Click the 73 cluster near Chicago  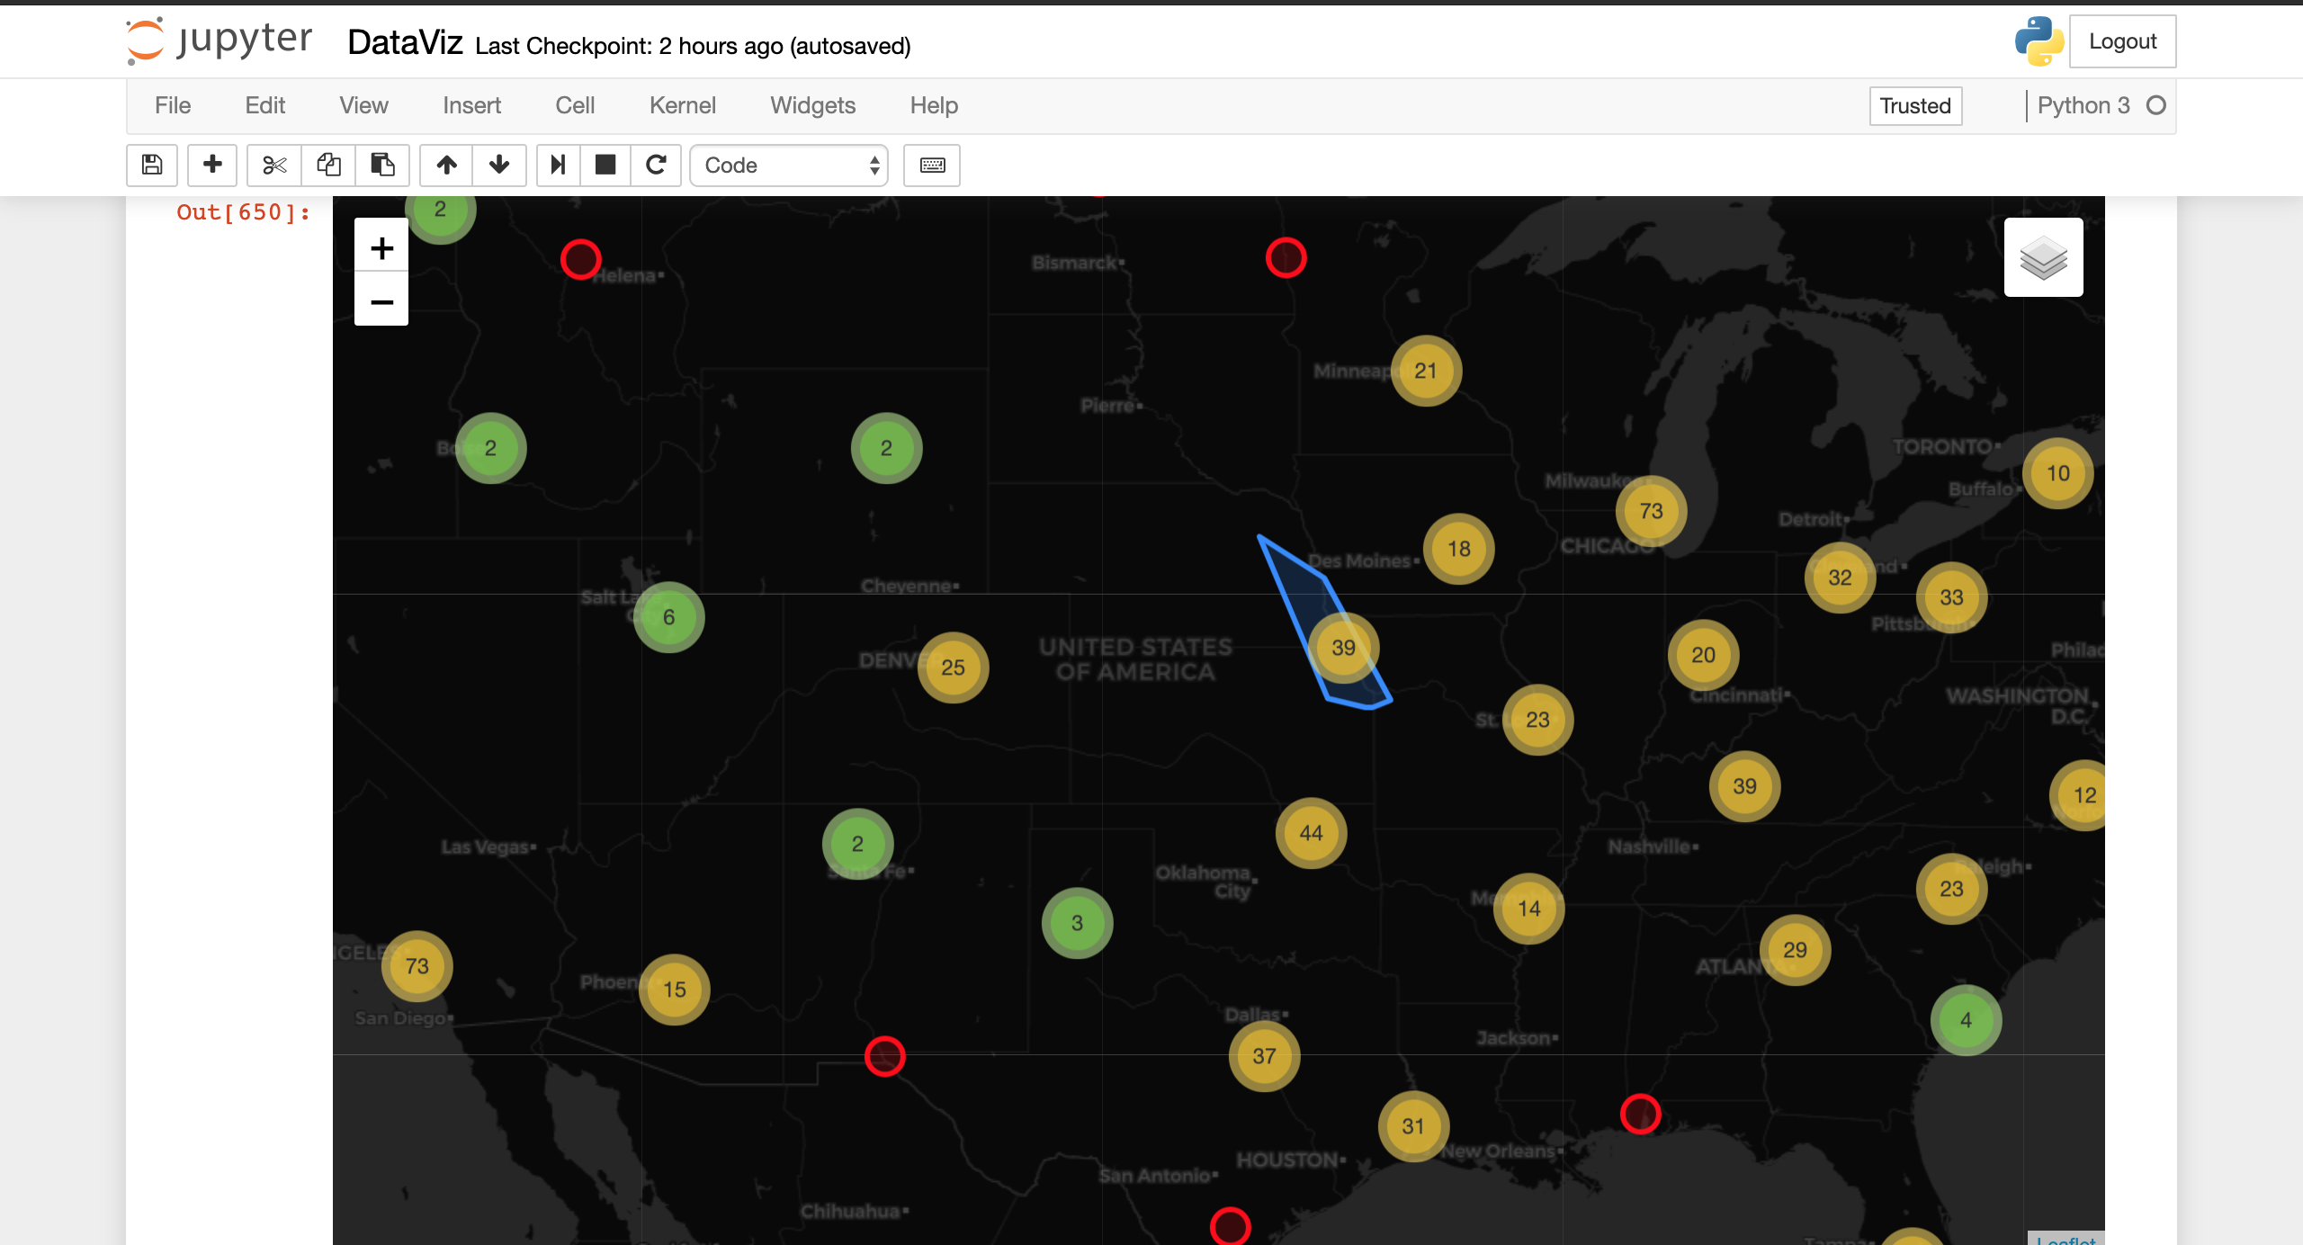point(1651,511)
